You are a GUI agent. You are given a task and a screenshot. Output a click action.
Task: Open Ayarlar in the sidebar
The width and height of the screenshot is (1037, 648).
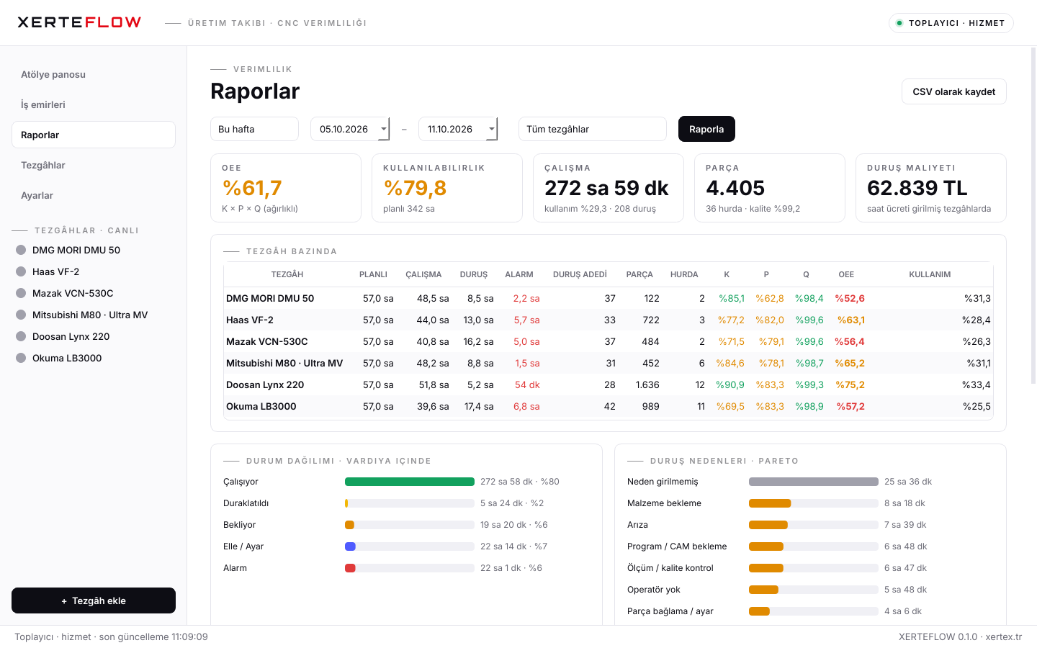click(x=94, y=195)
